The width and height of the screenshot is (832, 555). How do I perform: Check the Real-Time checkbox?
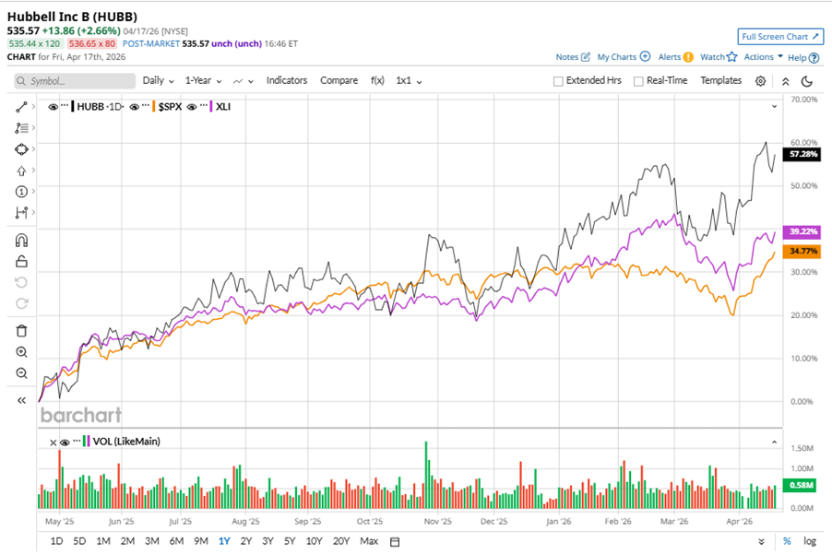point(638,81)
